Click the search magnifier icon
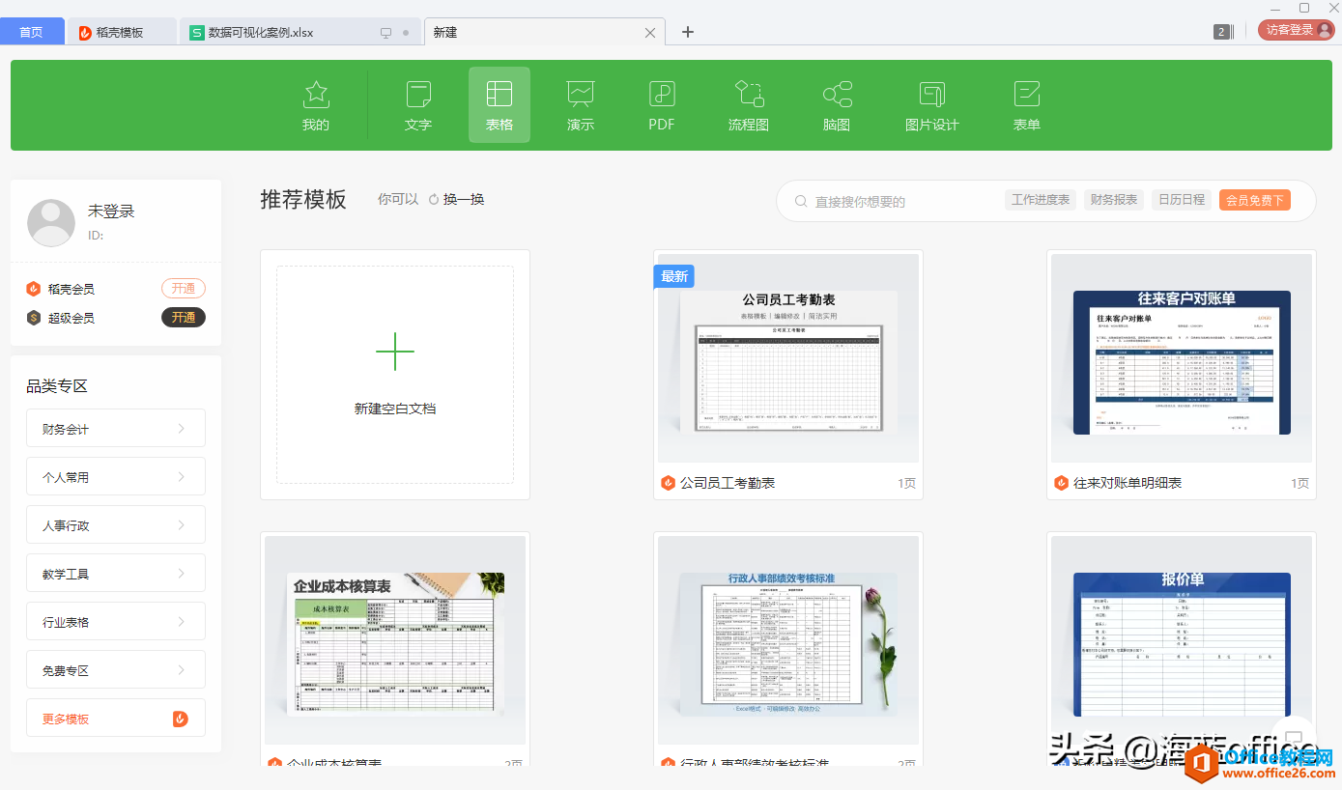The width and height of the screenshot is (1342, 790). (801, 201)
